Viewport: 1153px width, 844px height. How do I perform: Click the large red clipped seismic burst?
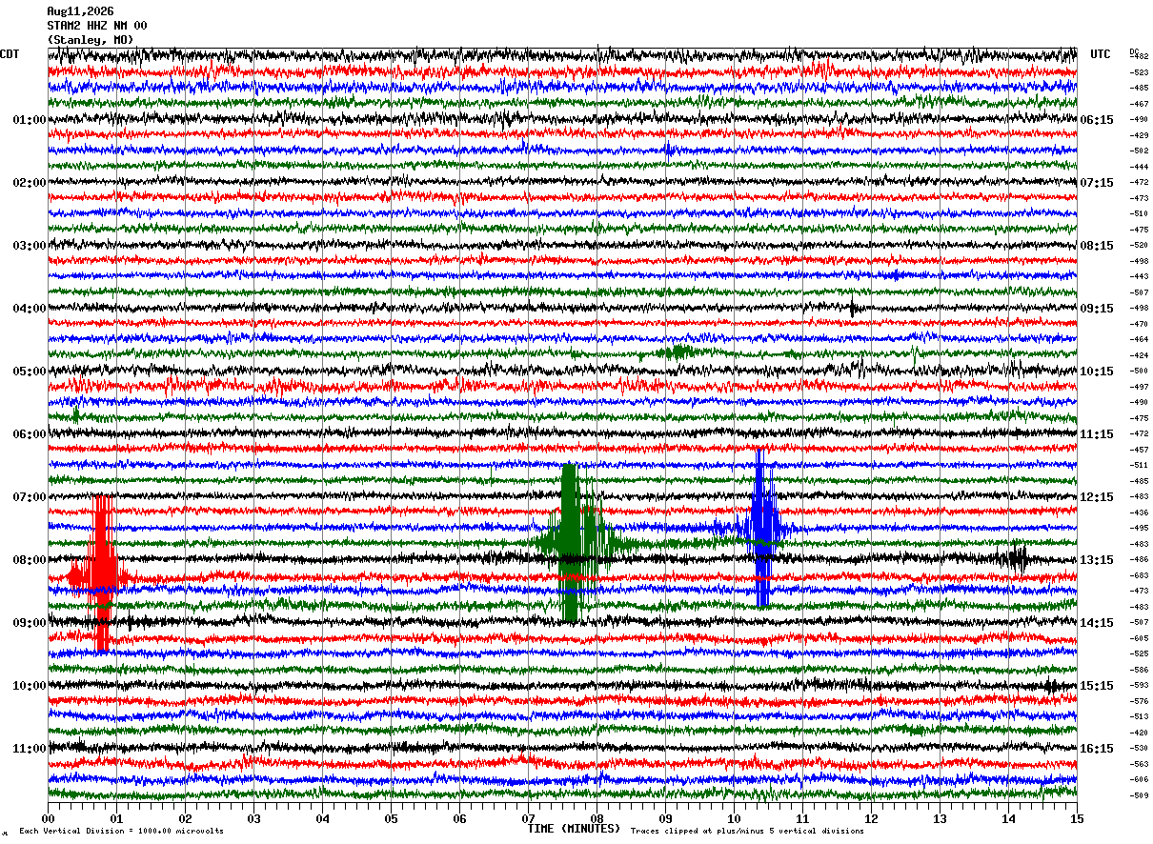coord(101,573)
